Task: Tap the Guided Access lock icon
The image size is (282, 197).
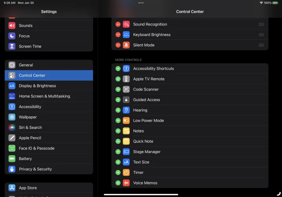Action: click(126, 100)
